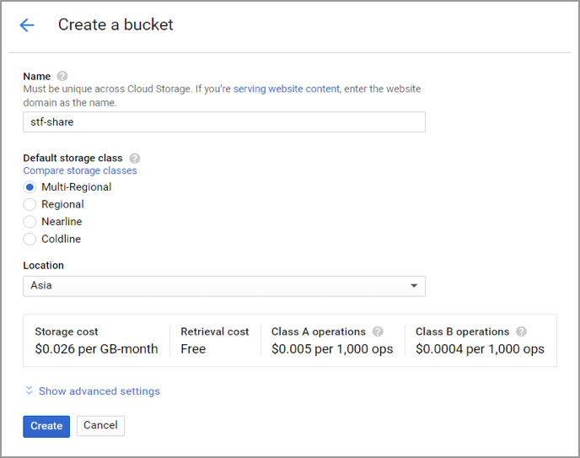The width and height of the screenshot is (580, 458).
Task: Follow the serving website content link
Action: [287, 89]
